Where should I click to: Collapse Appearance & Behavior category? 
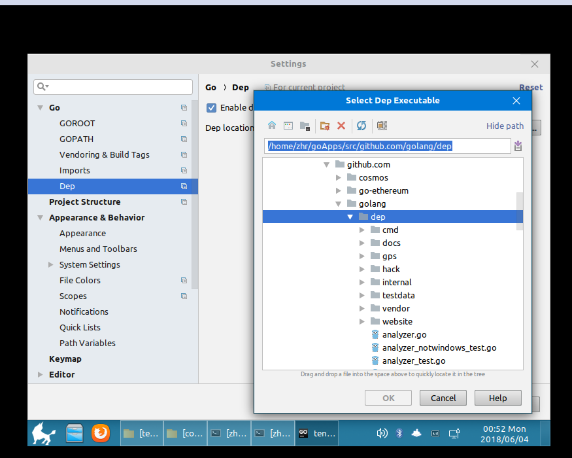(40, 218)
